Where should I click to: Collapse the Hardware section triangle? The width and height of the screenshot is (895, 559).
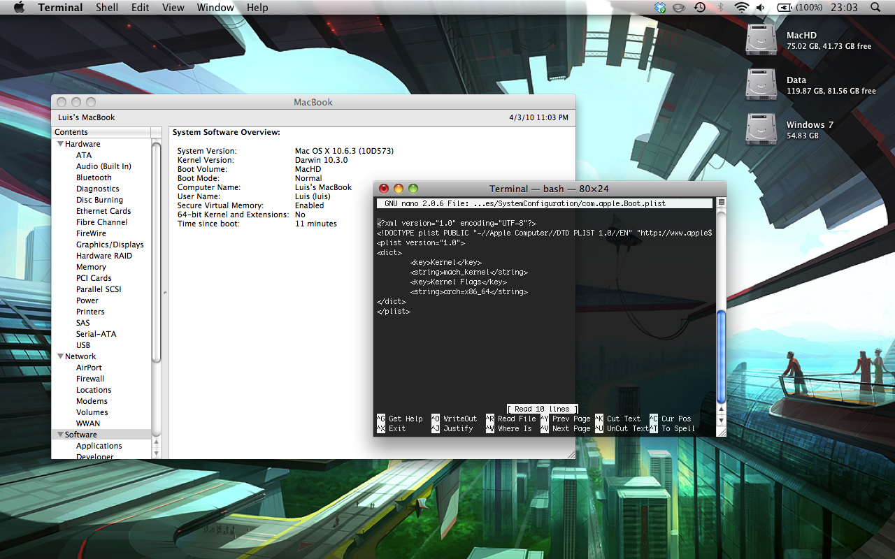(x=60, y=144)
